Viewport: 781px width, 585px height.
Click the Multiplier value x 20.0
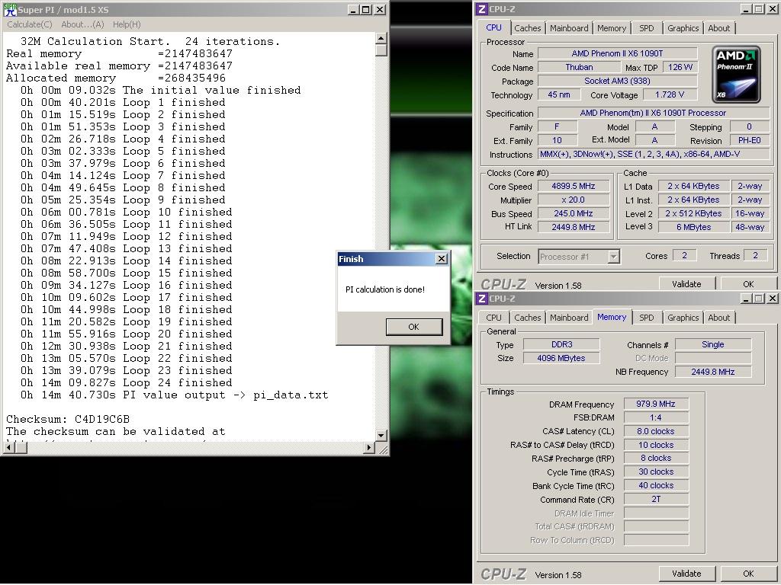coord(574,200)
